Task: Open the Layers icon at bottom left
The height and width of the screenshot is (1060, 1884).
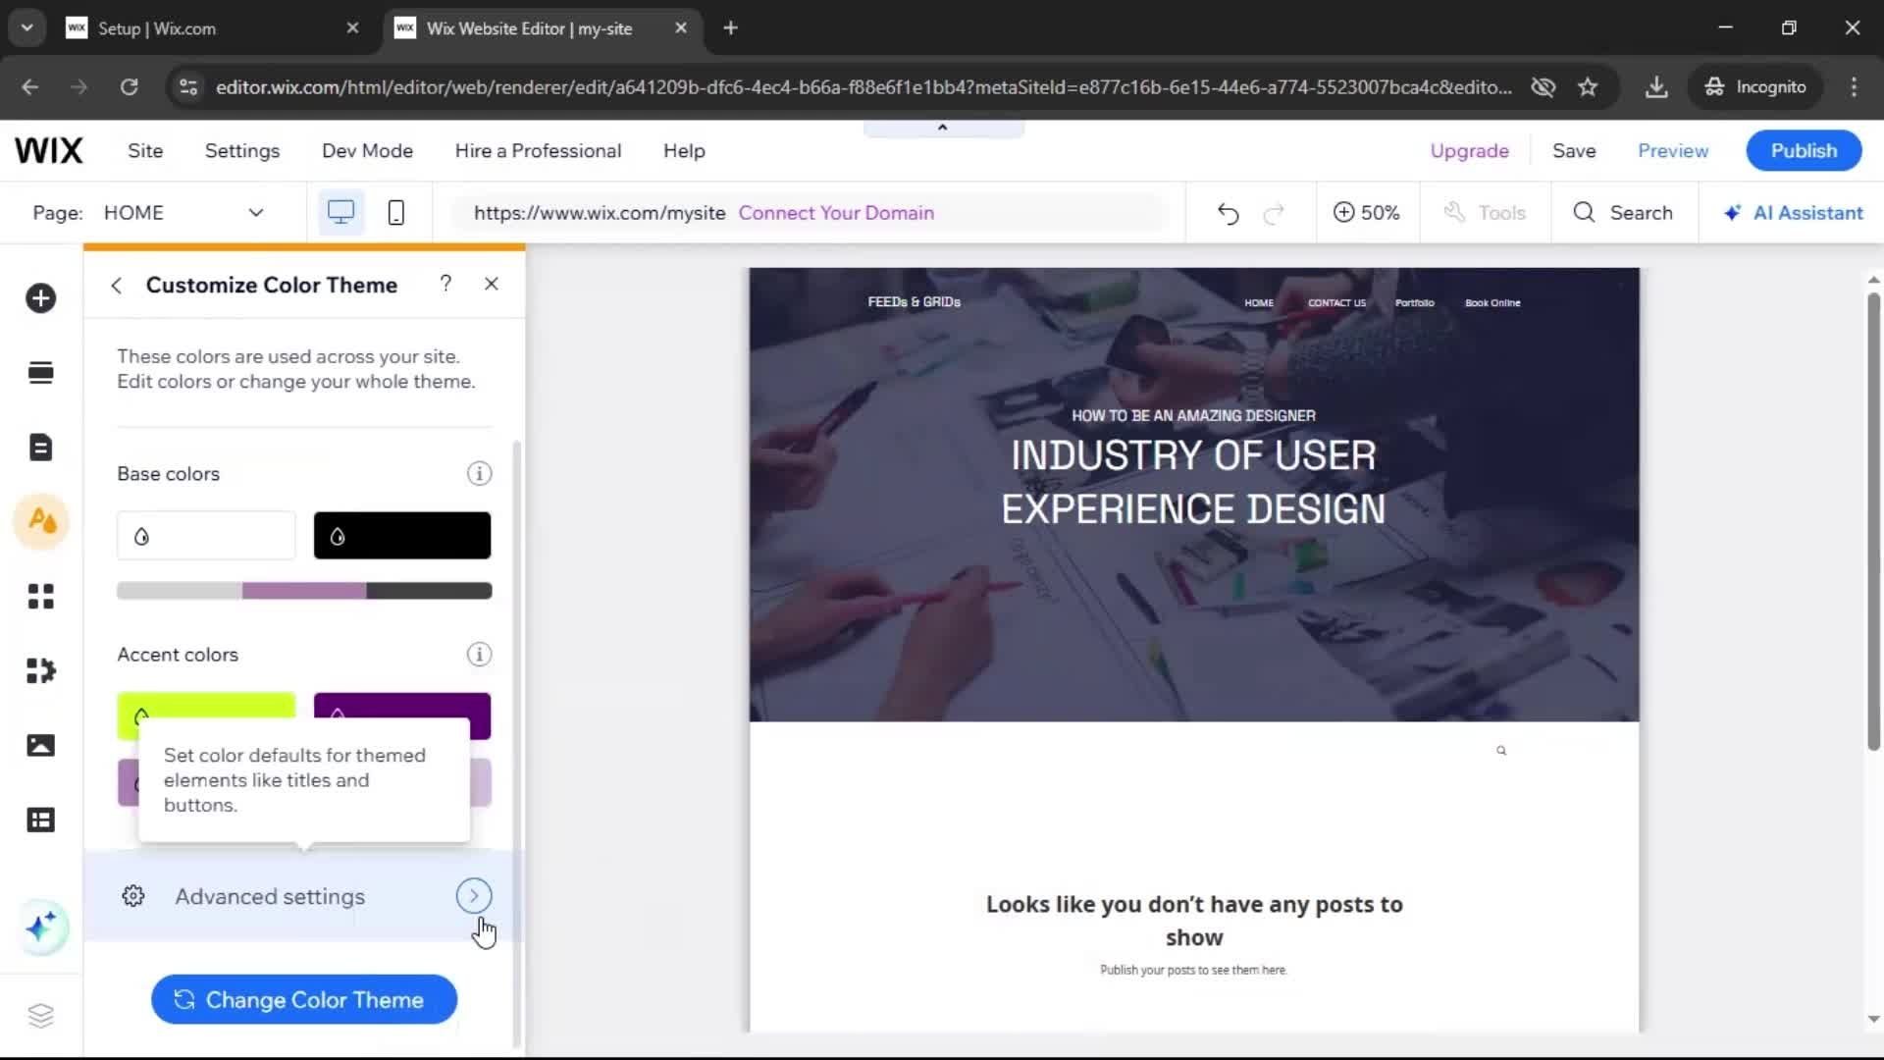Action: pyautogui.click(x=40, y=1015)
